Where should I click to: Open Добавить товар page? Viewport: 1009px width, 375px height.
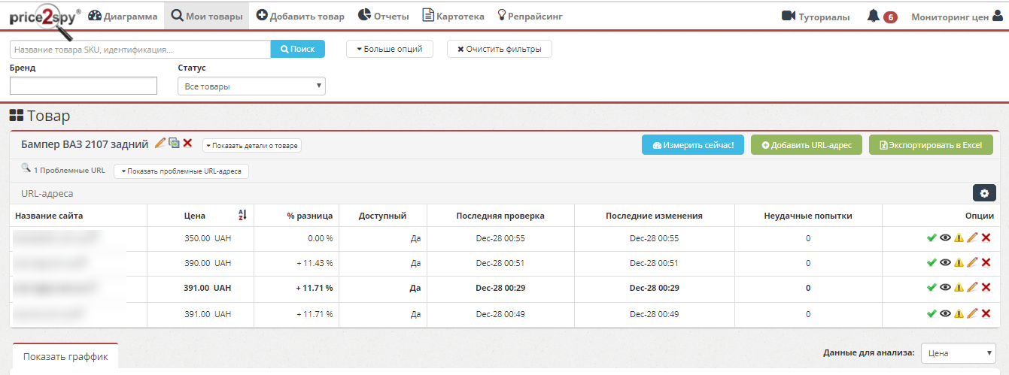pyautogui.click(x=300, y=16)
